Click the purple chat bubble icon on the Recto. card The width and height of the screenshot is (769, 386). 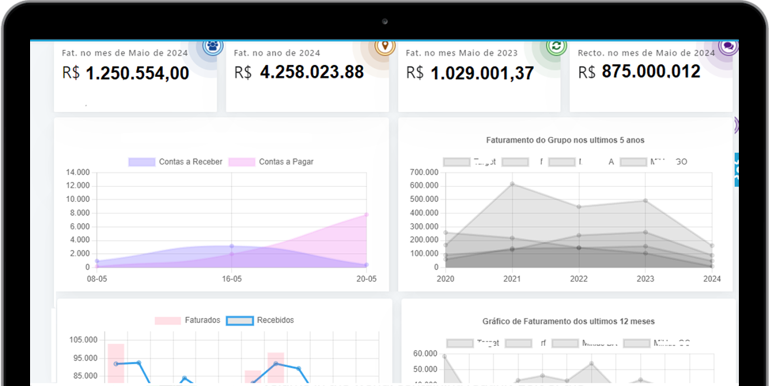[x=729, y=47]
